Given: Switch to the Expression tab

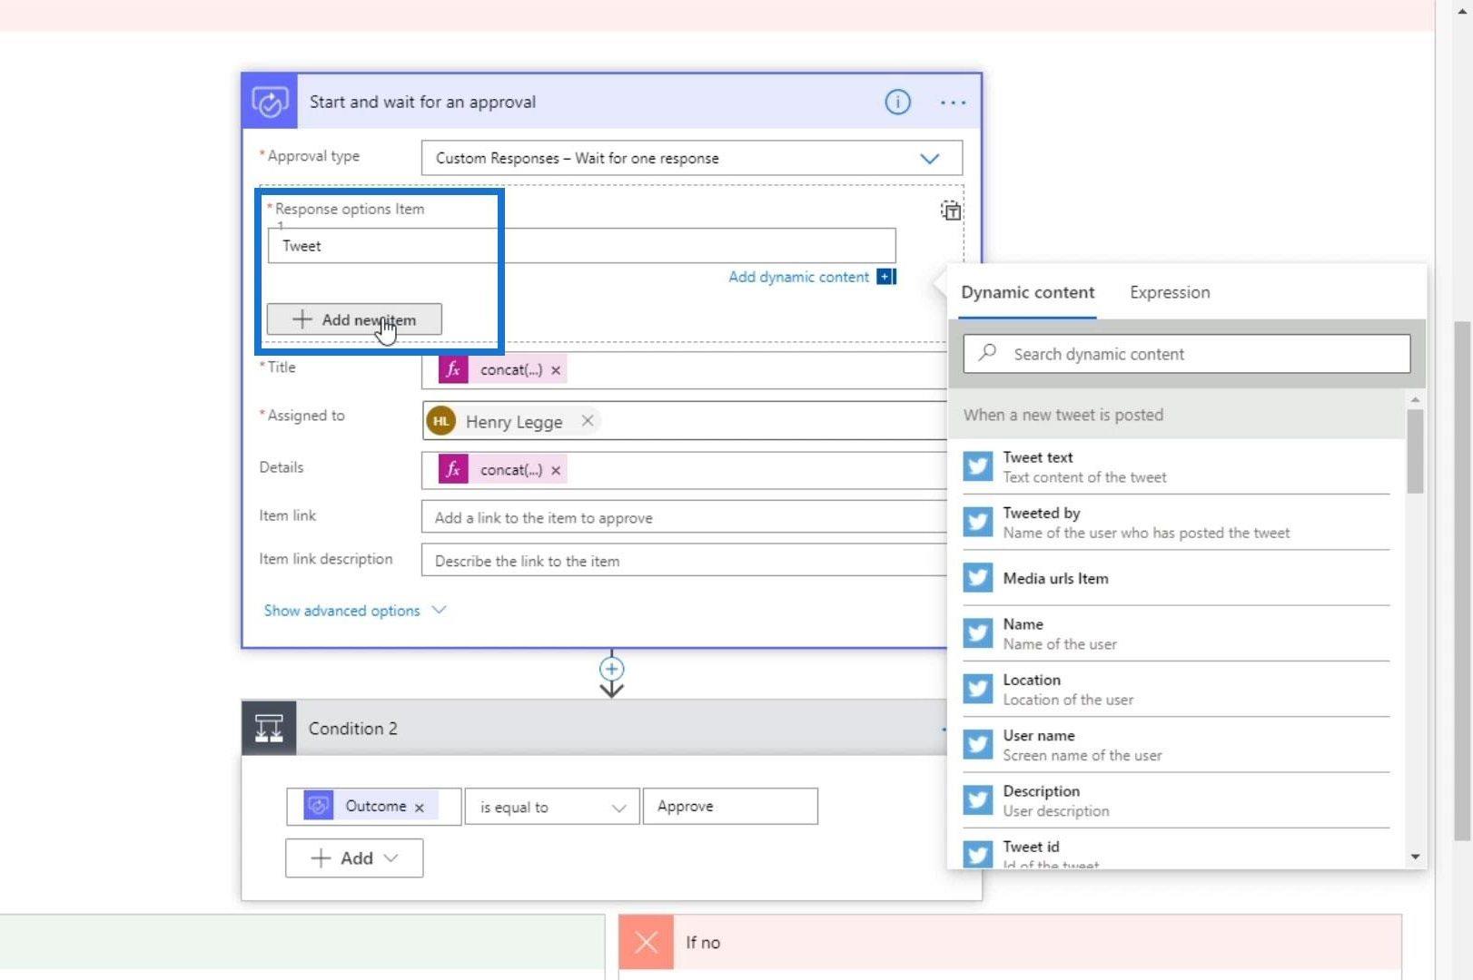Looking at the screenshot, I should (x=1170, y=292).
